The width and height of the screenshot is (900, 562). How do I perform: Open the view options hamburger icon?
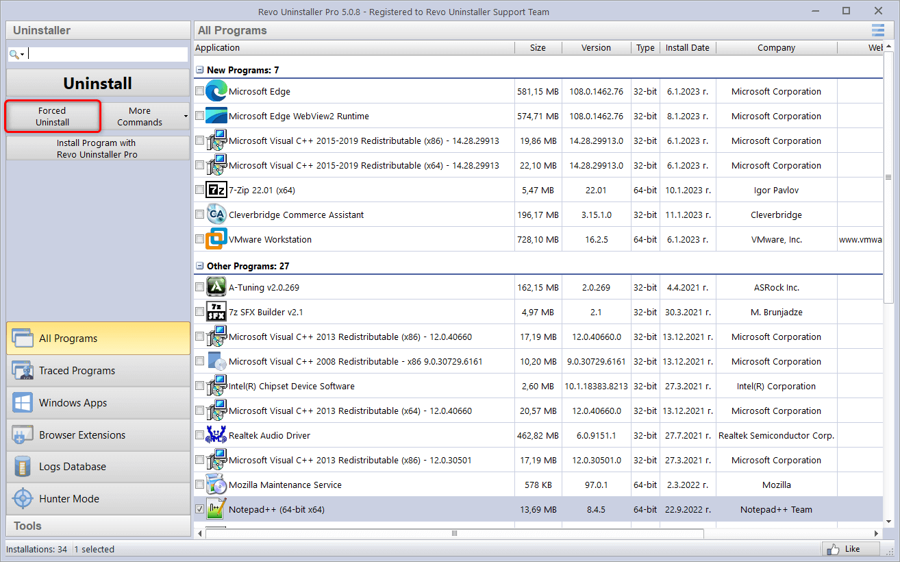click(x=878, y=30)
